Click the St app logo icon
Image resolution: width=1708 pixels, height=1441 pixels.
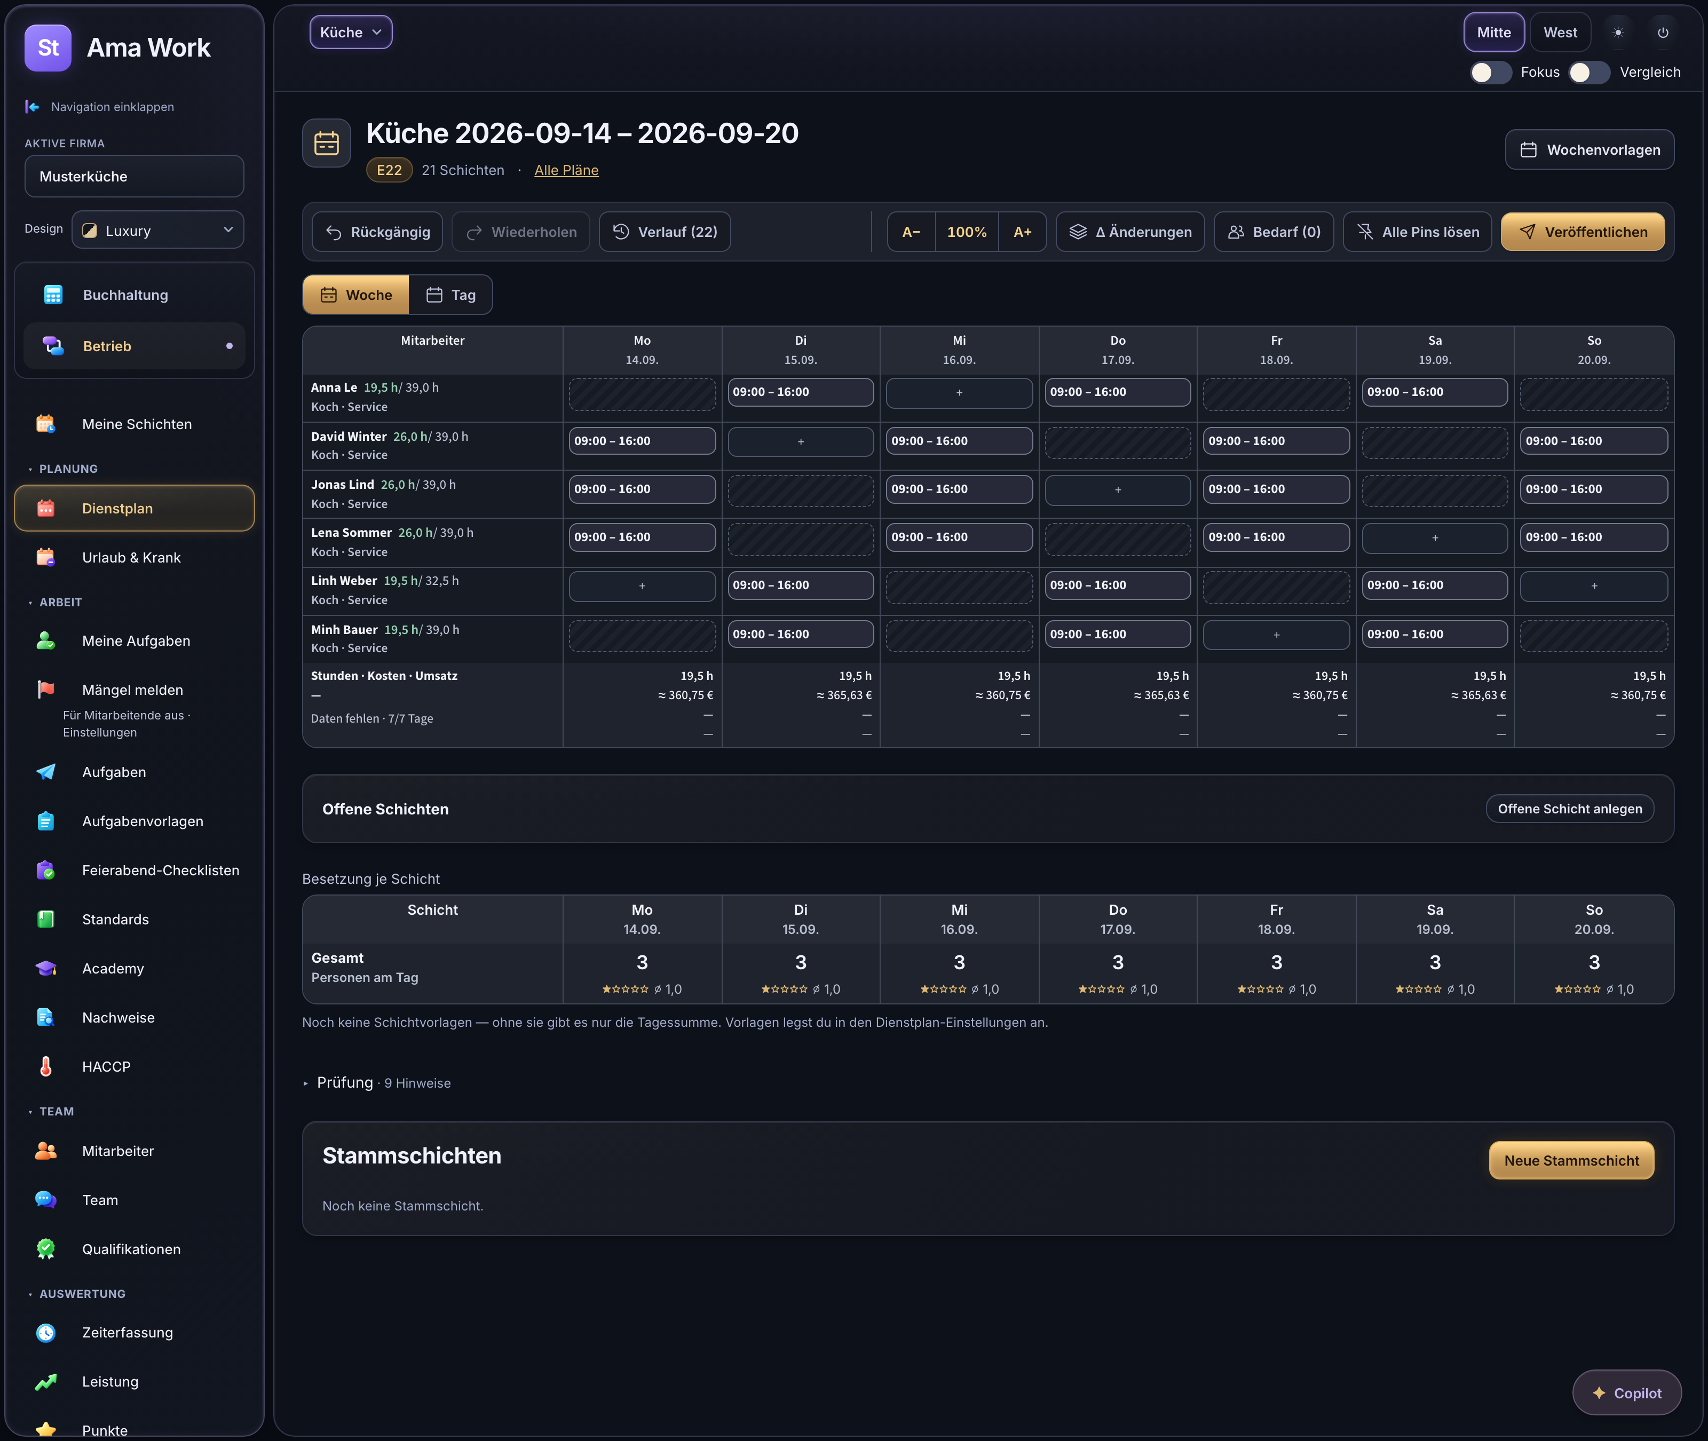coord(48,48)
